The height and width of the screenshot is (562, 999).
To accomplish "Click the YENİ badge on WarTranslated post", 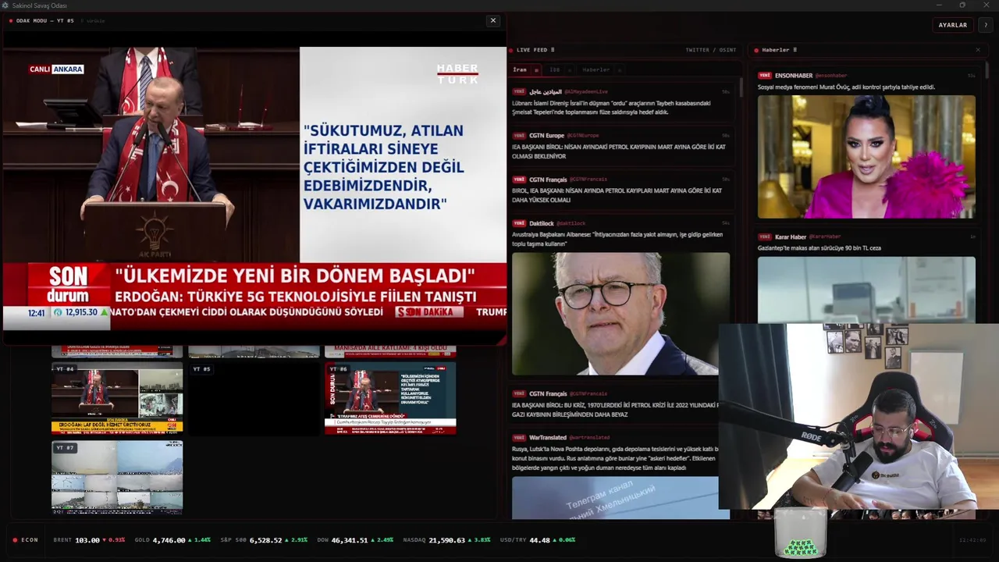I will point(519,437).
